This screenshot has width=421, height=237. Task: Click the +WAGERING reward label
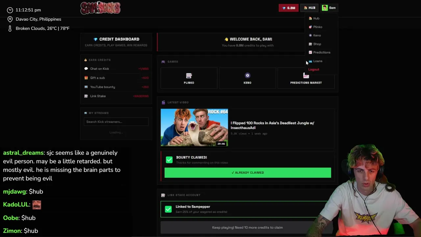[x=141, y=96]
